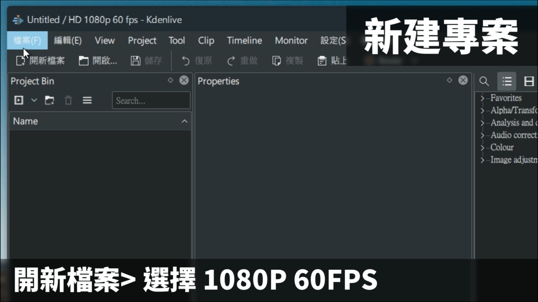Click Create Folder icon in Project Bin
The image size is (538, 302).
[49, 100]
